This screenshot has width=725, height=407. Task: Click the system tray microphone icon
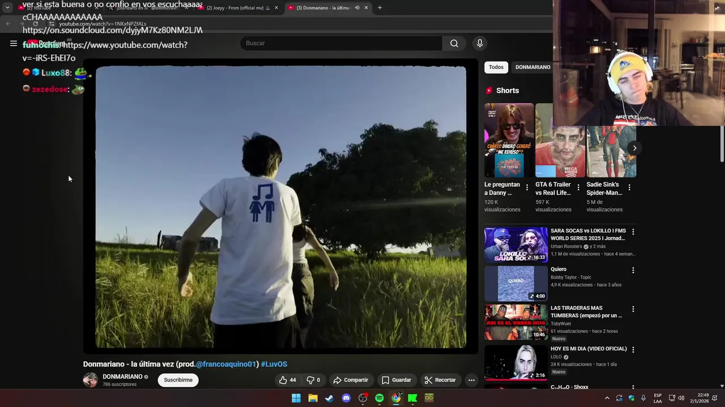click(643, 398)
